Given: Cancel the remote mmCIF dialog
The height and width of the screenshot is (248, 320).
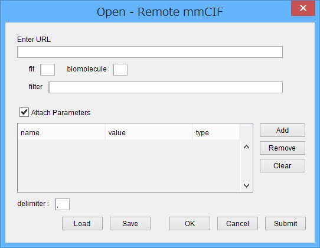Looking at the screenshot, I should pos(237,224).
